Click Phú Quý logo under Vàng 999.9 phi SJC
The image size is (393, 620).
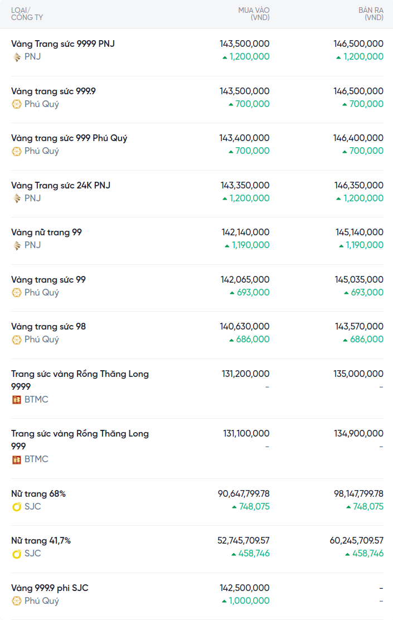[x=17, y=601]
